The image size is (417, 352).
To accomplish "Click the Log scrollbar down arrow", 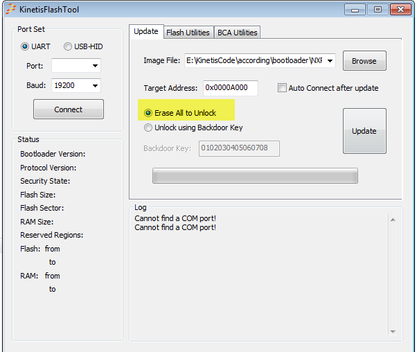I will tap(393, 331).
